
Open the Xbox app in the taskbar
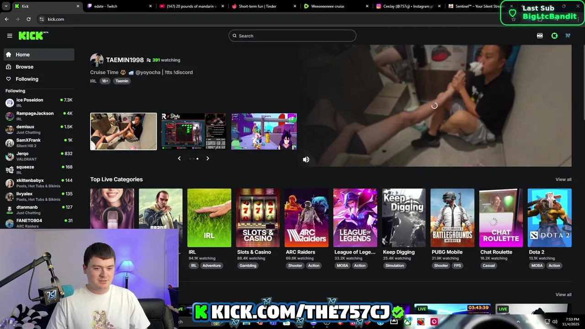tap(408, 322)
